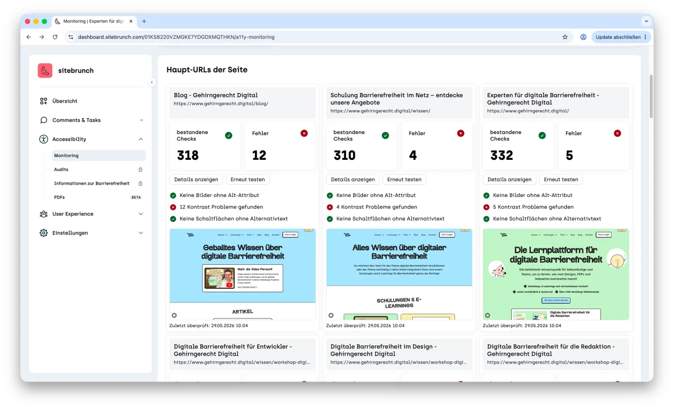Click the 'Blog - Gehirngerecht Digital' card title
The image size is (674, 409).
coord(216,95)
